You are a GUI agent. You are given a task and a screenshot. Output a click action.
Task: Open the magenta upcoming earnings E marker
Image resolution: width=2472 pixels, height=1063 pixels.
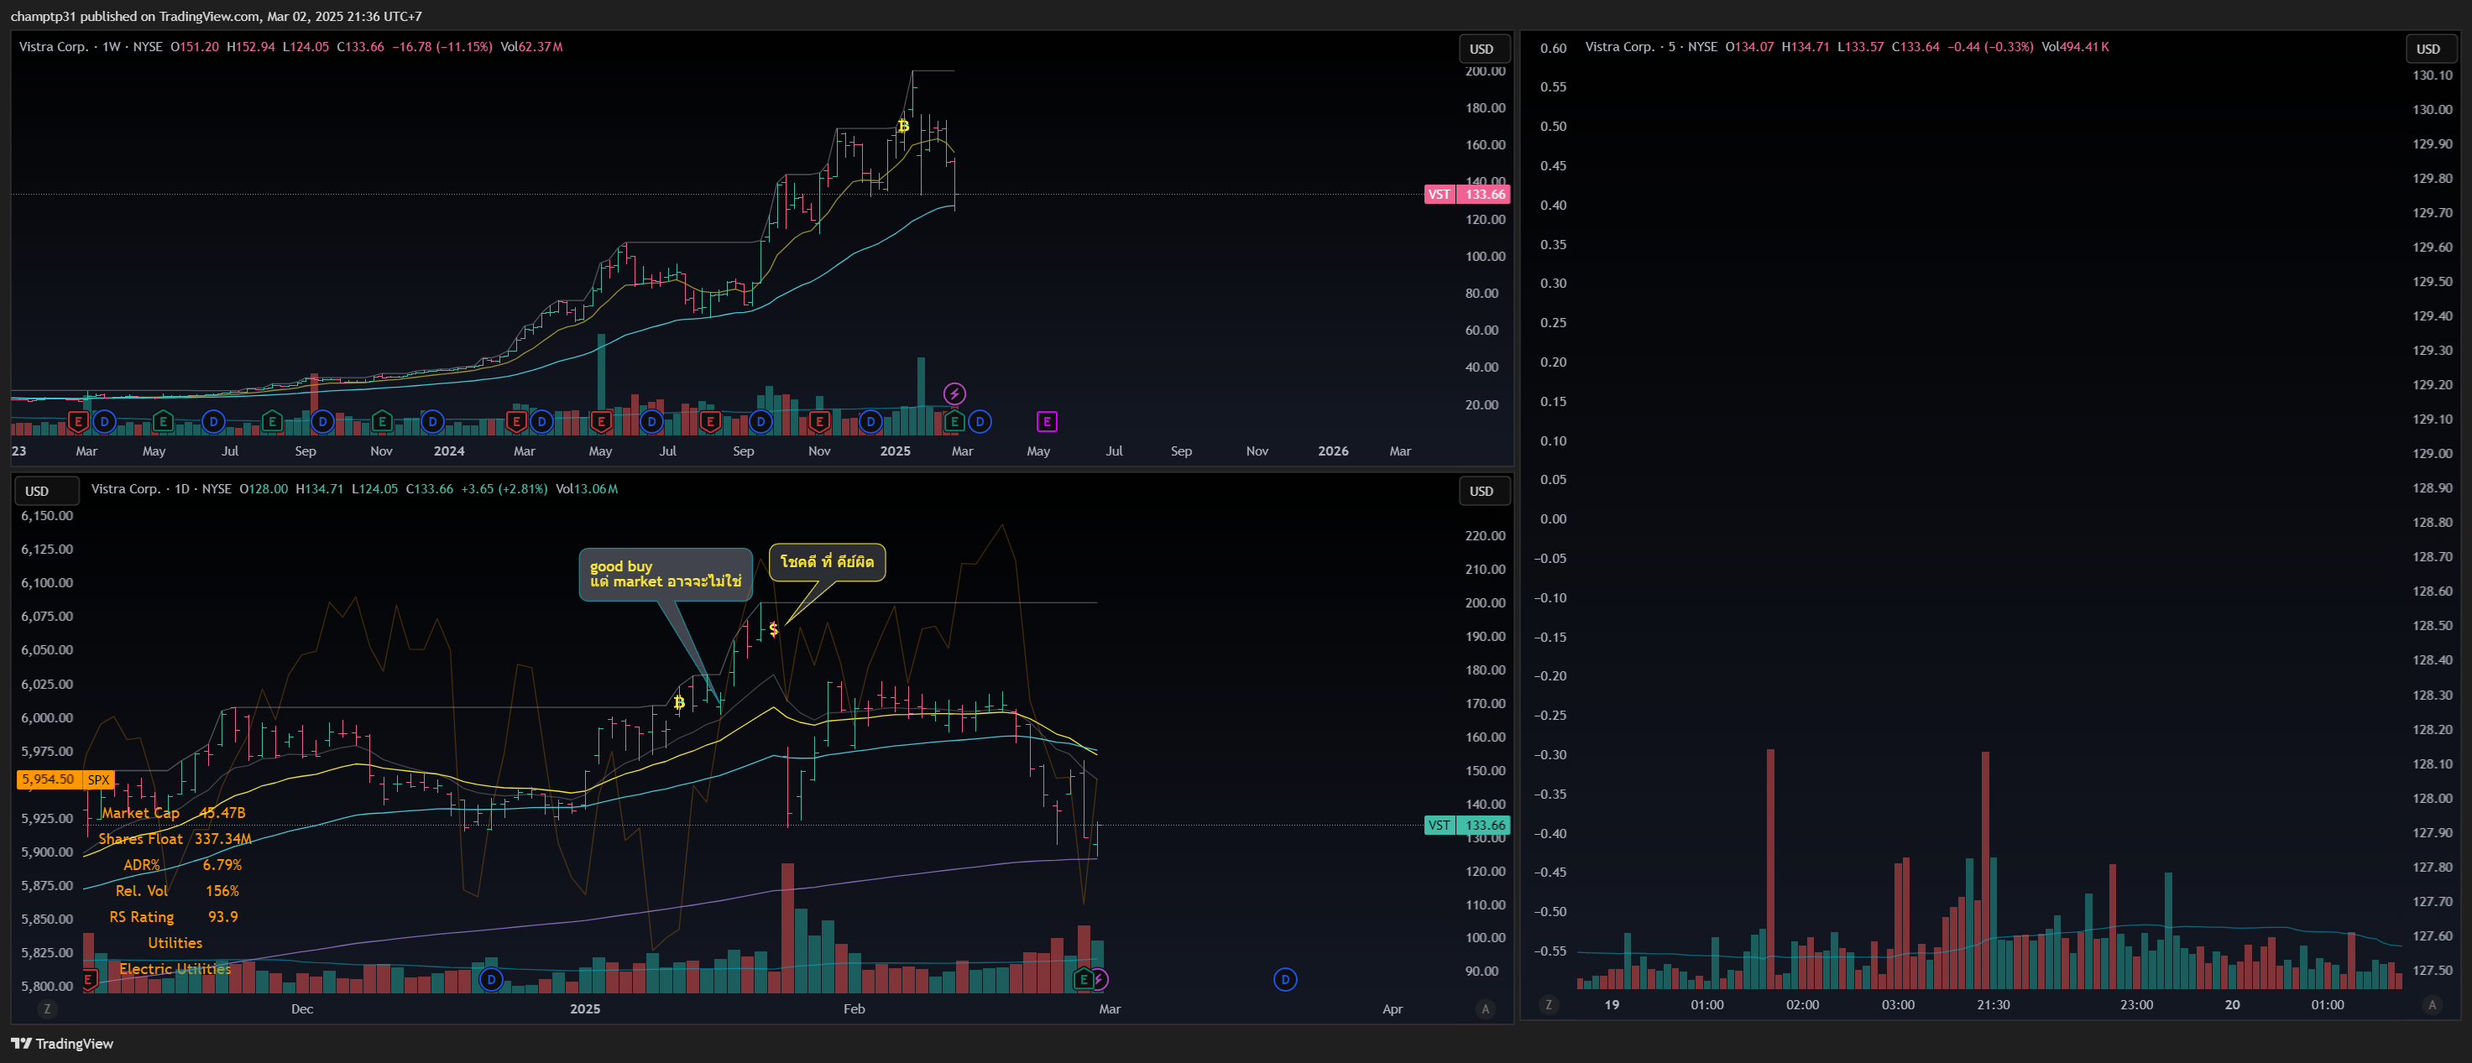click(x=1046, y=421)
